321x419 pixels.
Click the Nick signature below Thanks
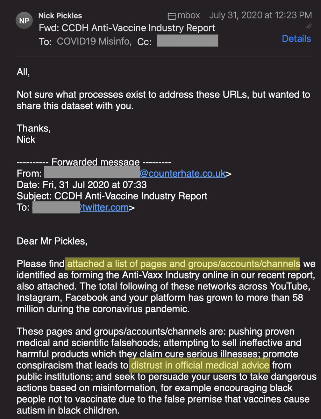pos(26,139)
